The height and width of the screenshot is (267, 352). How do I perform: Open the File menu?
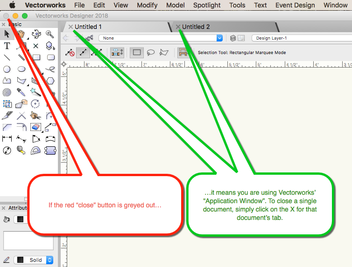point(79,5)
